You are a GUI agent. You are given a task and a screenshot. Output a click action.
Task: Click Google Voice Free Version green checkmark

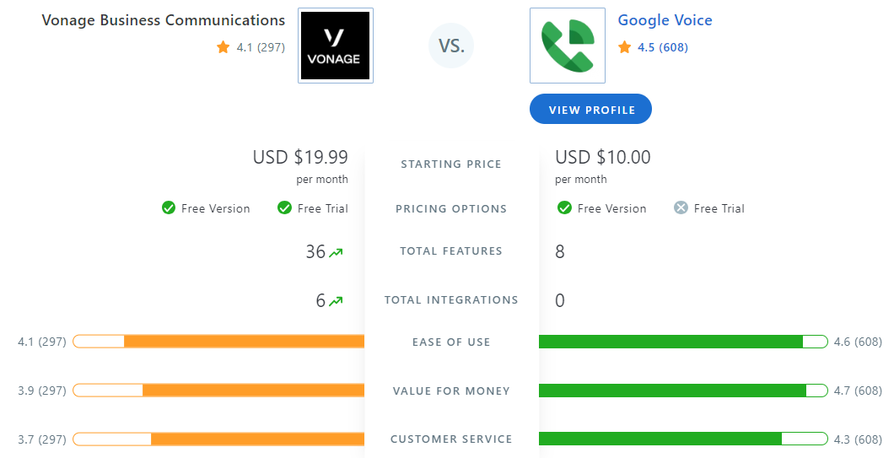[563, 208]
